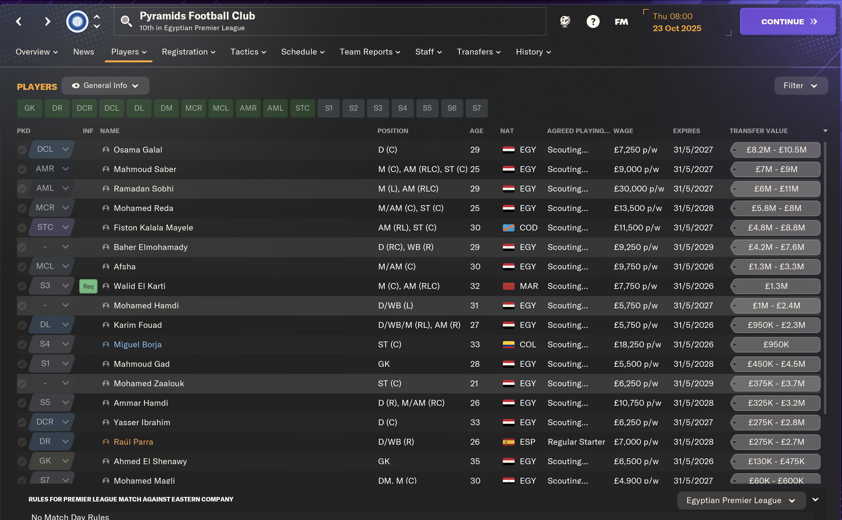This screenshot has width=842, height=520.
Task: Click the FM logo menu icon
Action: [x=621, y=22]
